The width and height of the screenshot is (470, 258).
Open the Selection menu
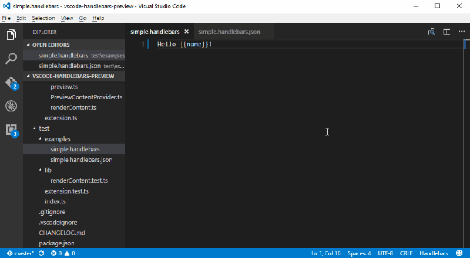click(43, 18)
